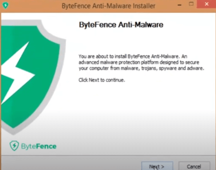The height and width of the screenshot is (170, 216).
Task: Close the ByteFence installer window
Action: (206, 4)
